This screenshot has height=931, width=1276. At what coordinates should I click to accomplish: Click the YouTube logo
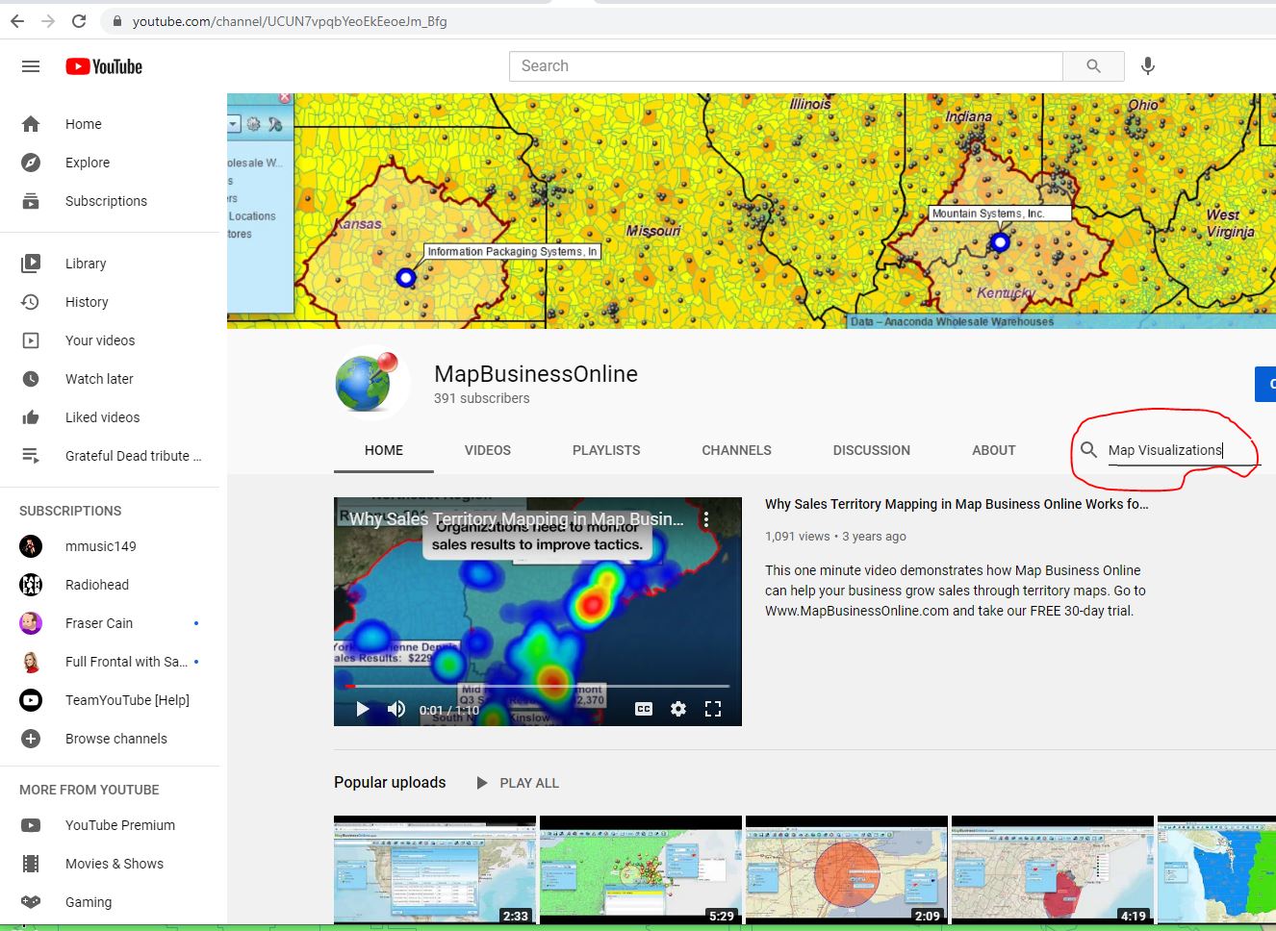pyautogui.click(x=104, y=66)
